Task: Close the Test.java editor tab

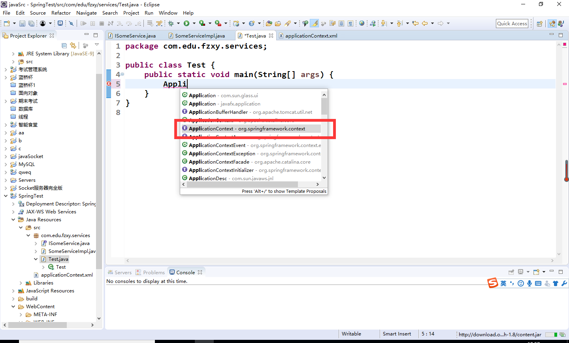Action: 271,36
